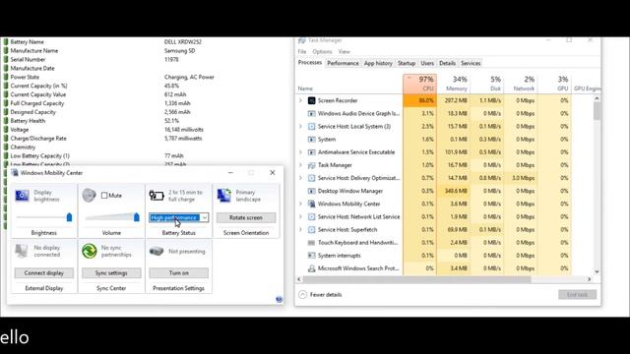Click the Display brightness monitor icon

(x=22, y=196)
